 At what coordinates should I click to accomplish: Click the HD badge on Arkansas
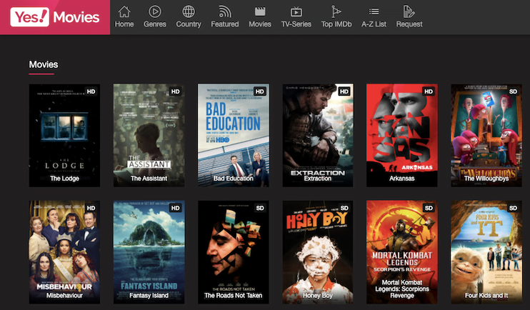429,91
